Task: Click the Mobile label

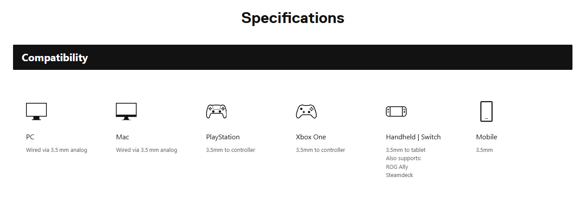Action: pyautogui.click(x=487, y=137)
